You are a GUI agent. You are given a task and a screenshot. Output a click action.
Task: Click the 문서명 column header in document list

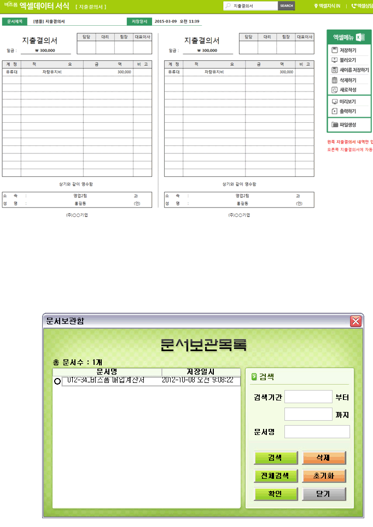coord(107,372)
